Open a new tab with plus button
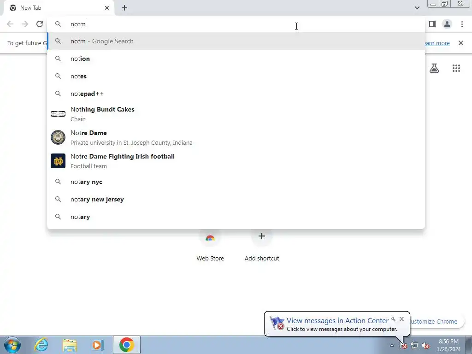472x354 pixels. click(x=124, y=8)
